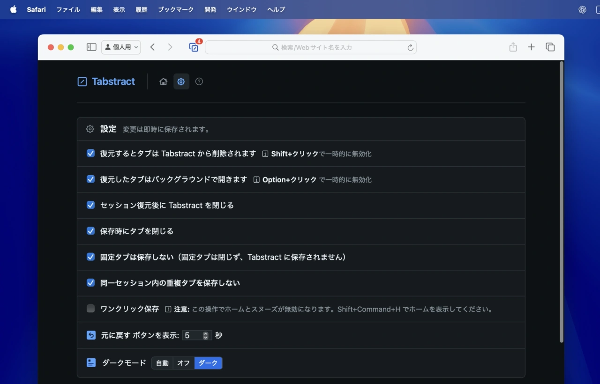This screenshot has height=384, width=600.
Task: Open the tab overview icon
Action: (550, 47)
